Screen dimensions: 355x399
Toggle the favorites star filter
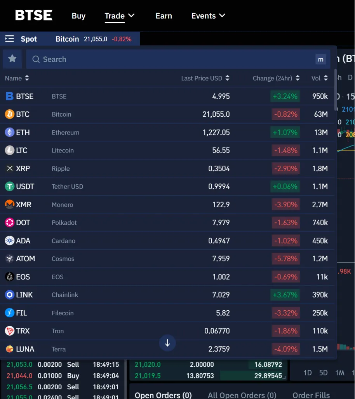coord(12,59)
